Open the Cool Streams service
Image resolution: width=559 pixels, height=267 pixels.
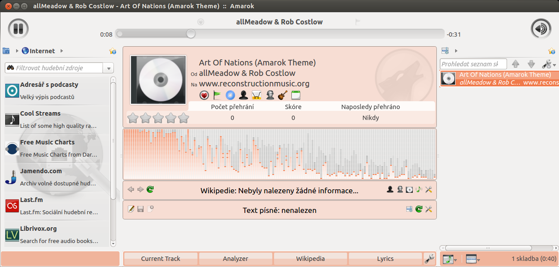click(57, 119)
